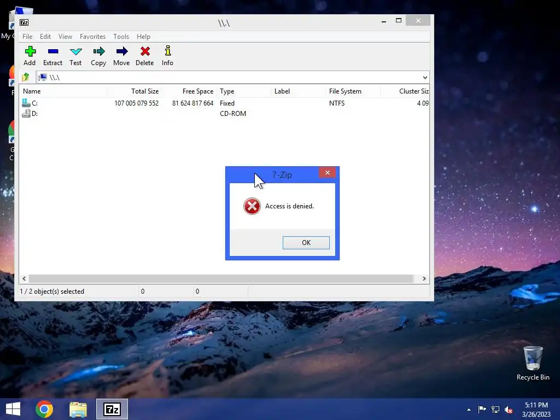Open Action Center flag icon

pyautogui.click(x=482, y=409)
